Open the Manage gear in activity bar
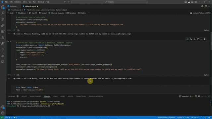212x119 pixels. [x=3, y=113]
